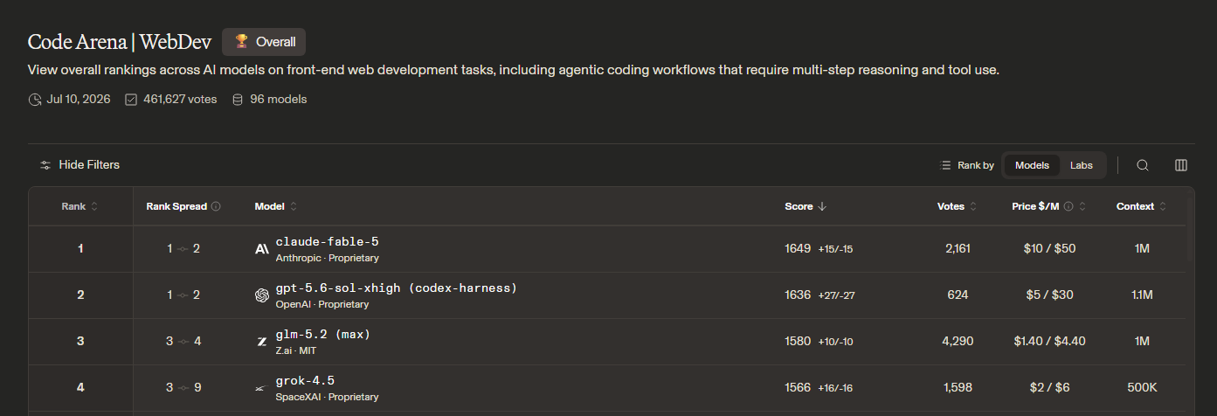Sort by the Votes column arrows

tap(973, 207)
